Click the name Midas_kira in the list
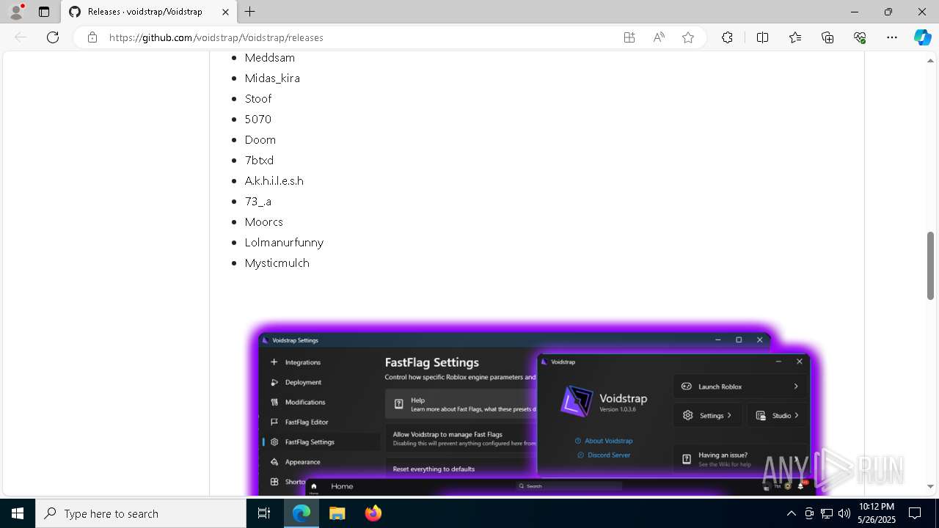This screenshot has width=939, height=528. [x=272, y=78]
